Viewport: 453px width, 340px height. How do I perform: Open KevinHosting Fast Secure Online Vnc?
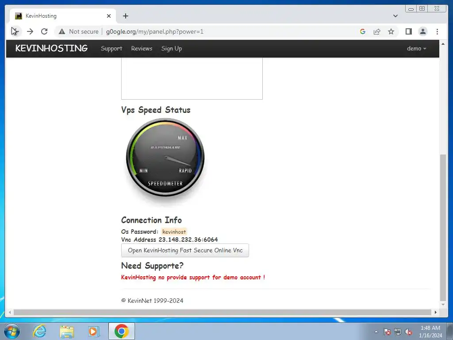point(185,251)
